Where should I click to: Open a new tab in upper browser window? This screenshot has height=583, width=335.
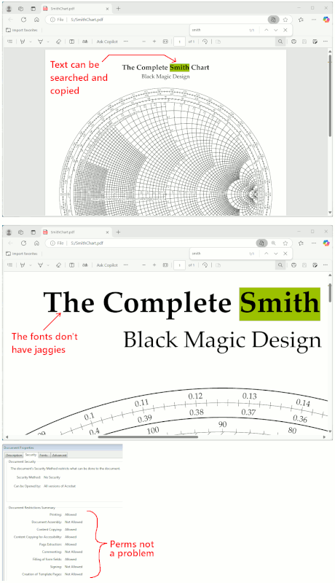tap(118, 9)
